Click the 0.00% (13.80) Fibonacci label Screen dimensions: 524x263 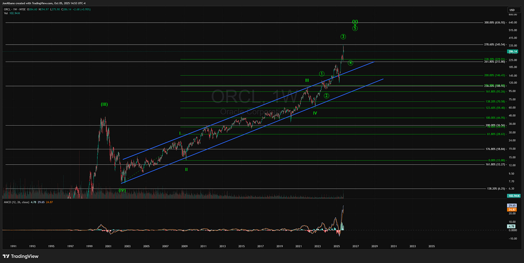(x=497, y=160)
